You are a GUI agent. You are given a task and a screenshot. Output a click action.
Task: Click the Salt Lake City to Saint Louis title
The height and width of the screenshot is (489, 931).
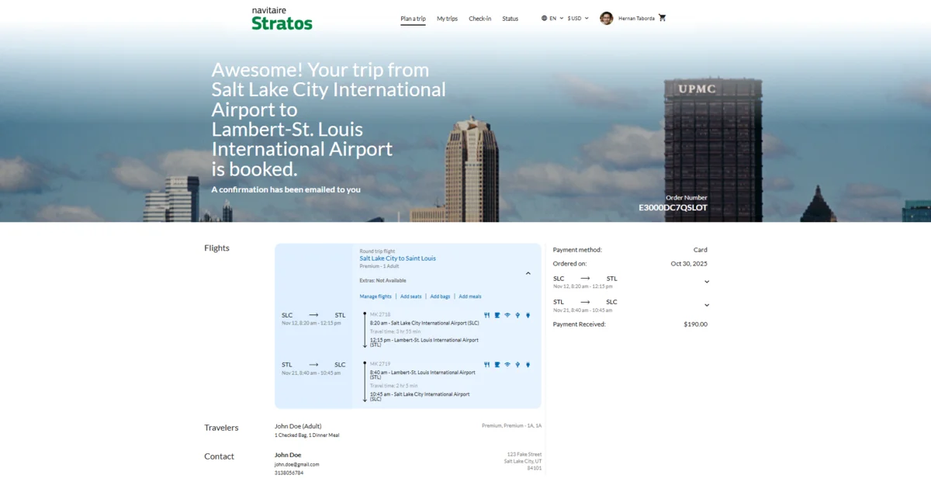pyautogui.click(x=397, y=258)
